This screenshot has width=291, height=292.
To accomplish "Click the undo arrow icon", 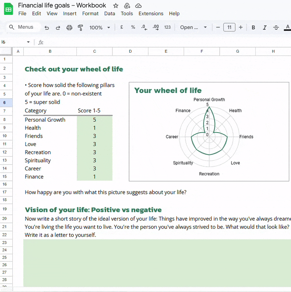I will (47, 28).
